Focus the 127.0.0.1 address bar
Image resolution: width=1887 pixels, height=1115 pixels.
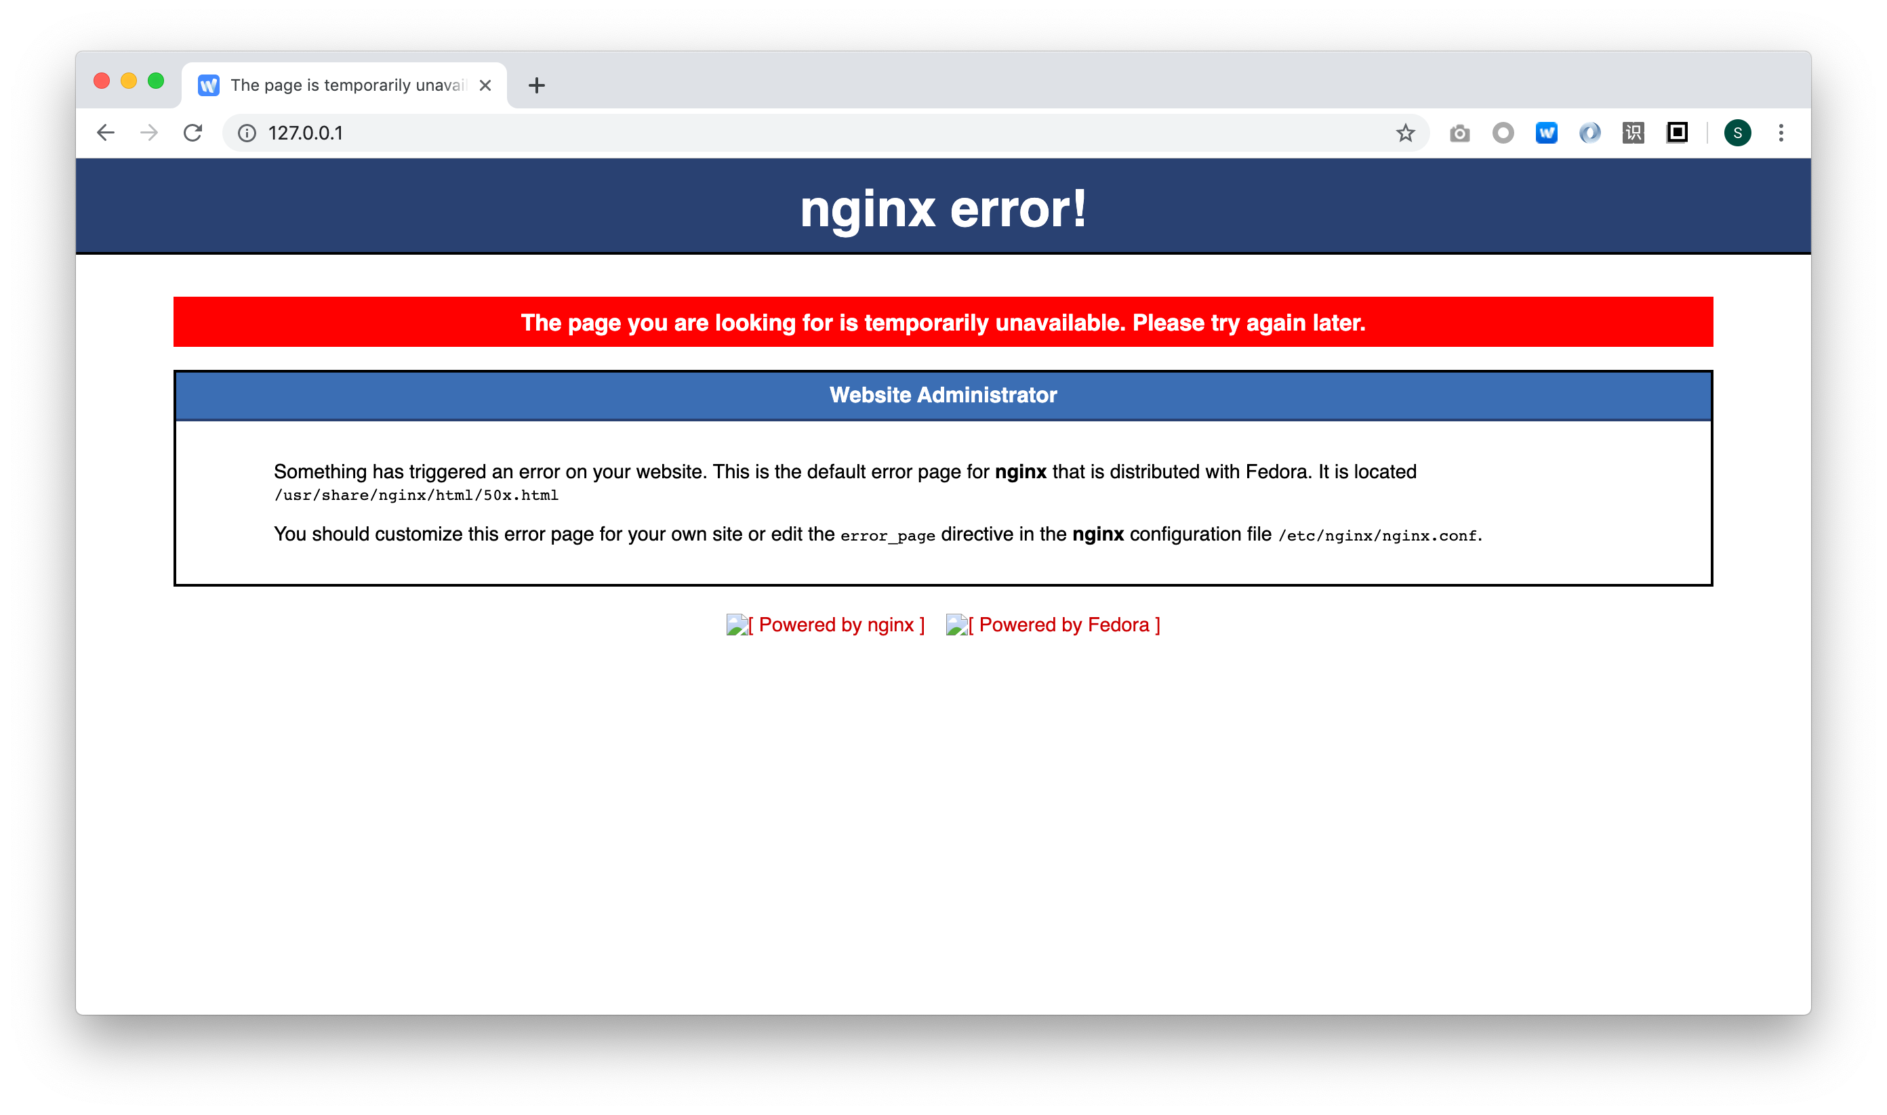(826, 133)
